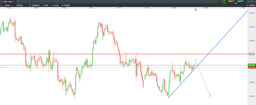Open the Forum panel
256x105 pixels.
[x=55, y=5]
